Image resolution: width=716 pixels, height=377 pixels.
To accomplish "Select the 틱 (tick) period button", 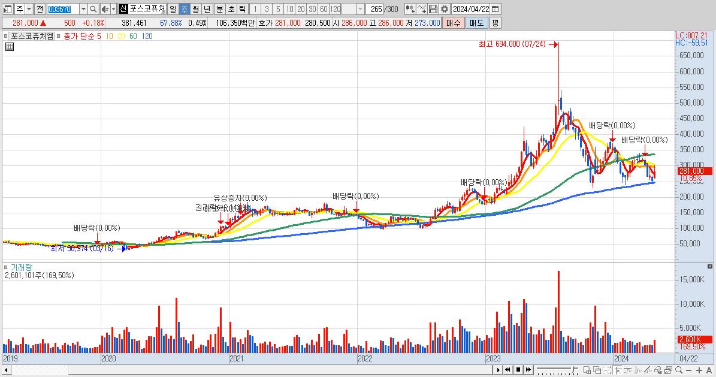I will (x=243, y=9).
